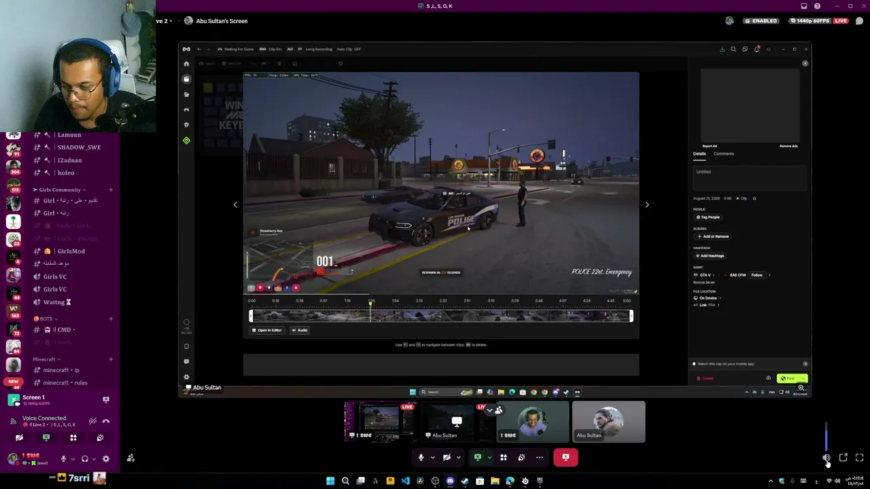870x489 pixels.
Task: Open camera options arrow in call controls
Action: tap(458, 458)
